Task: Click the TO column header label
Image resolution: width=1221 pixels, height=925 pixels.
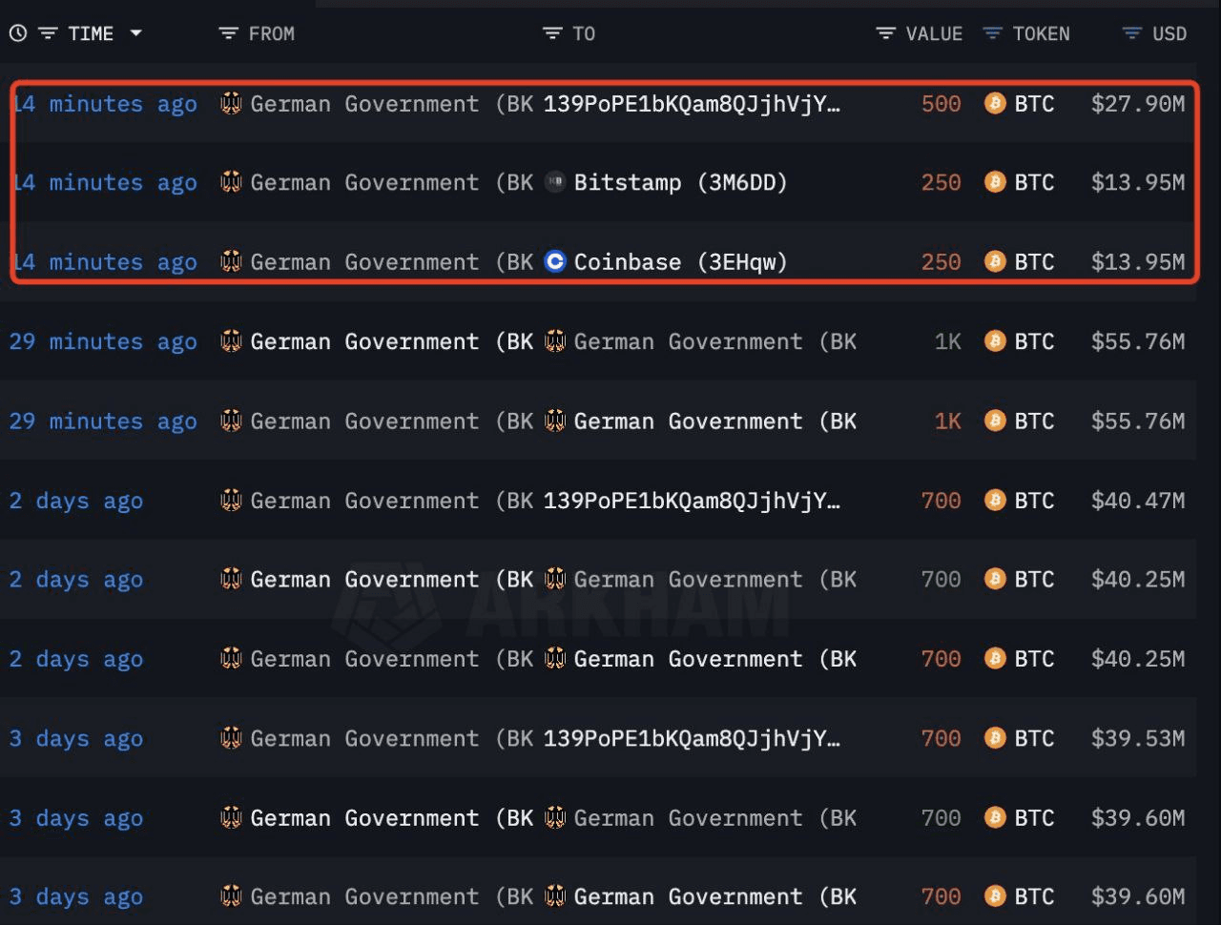Action: (x=584, y=33)
